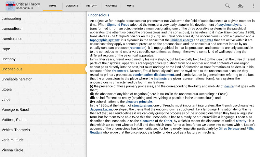Follow the 'dreamwork' link

(x=120, y=71)
